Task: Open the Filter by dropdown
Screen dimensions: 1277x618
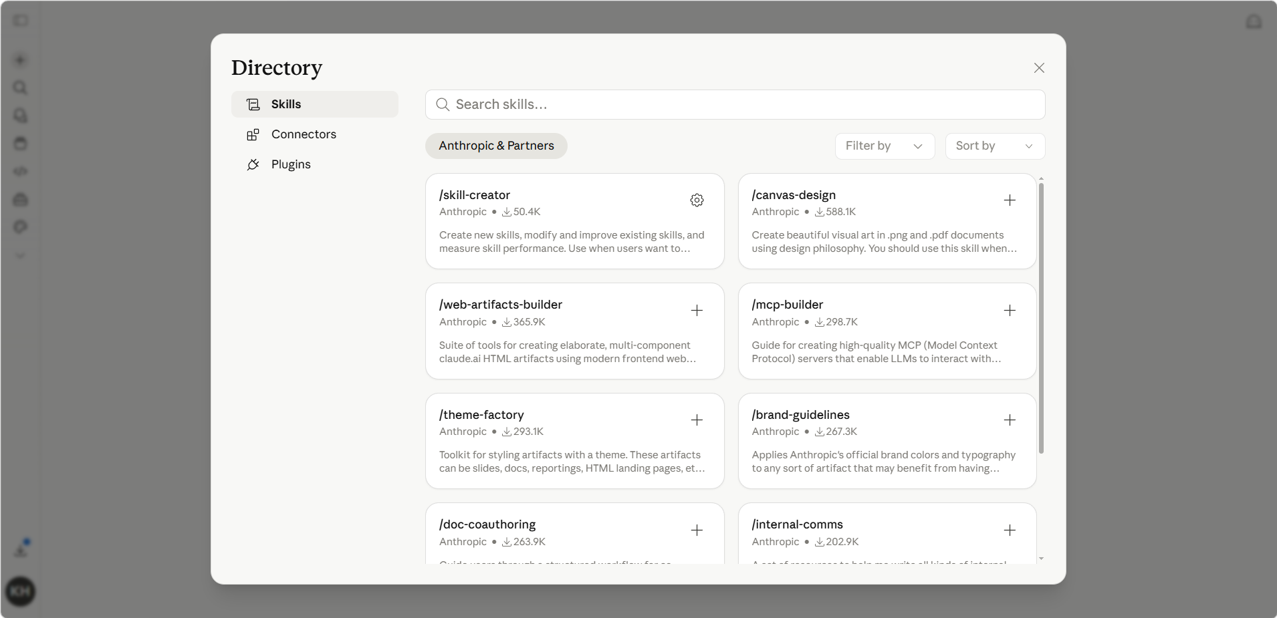Action: click(x=885, y=146)
